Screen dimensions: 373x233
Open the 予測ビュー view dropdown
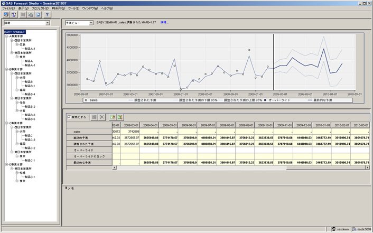tap(91, 23)
